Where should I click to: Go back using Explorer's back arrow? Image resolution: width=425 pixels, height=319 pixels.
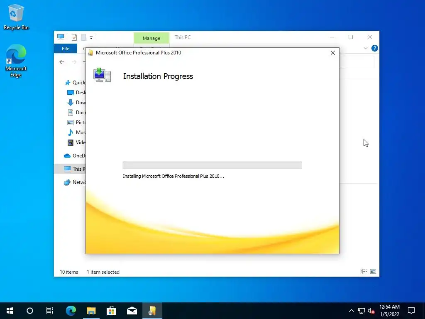[62, 62]
